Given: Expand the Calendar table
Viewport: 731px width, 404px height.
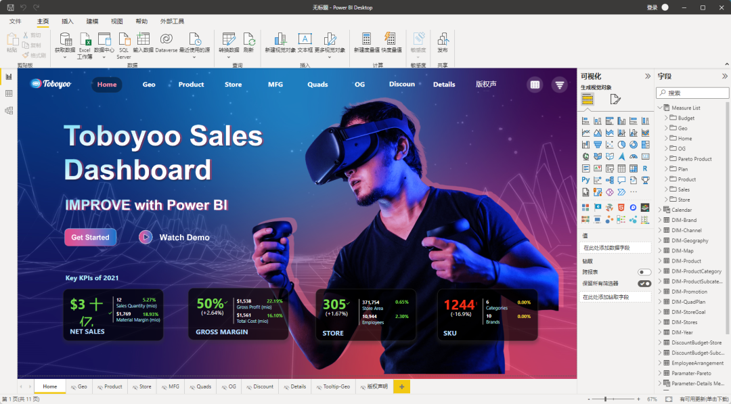Looking at the screenshot, I should pyautogui.click(x=660, y=210).
